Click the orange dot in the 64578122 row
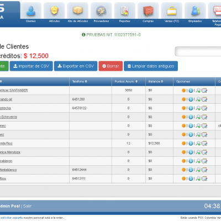 [183, 108]
